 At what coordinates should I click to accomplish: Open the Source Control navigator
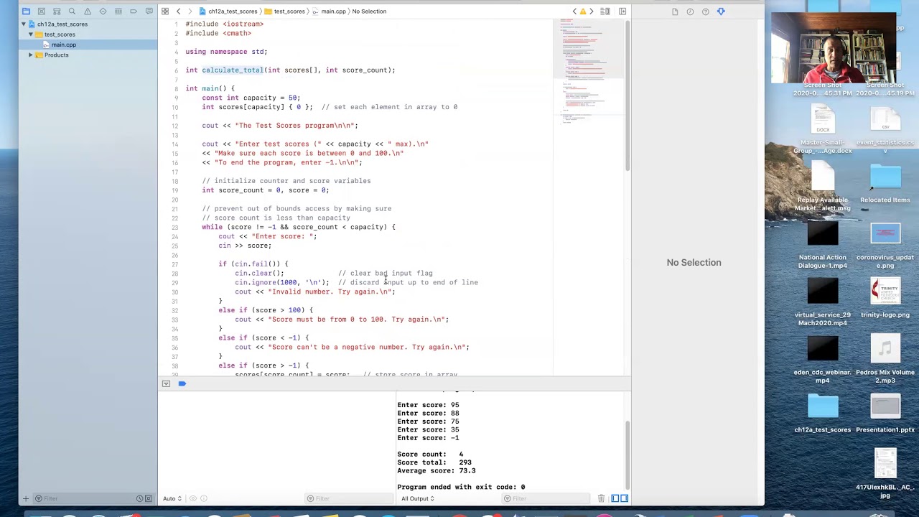click(41, 11)
